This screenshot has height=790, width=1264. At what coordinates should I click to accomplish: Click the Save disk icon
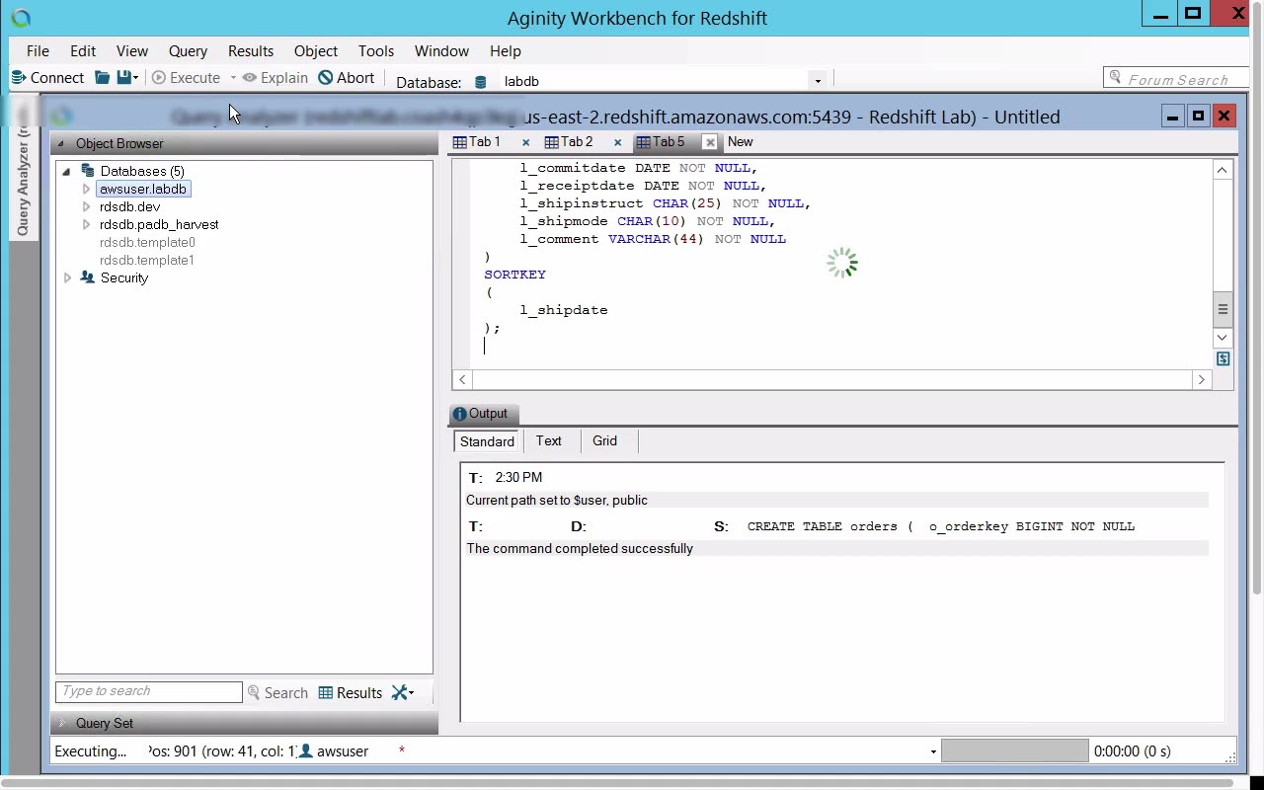pos(123,78)
